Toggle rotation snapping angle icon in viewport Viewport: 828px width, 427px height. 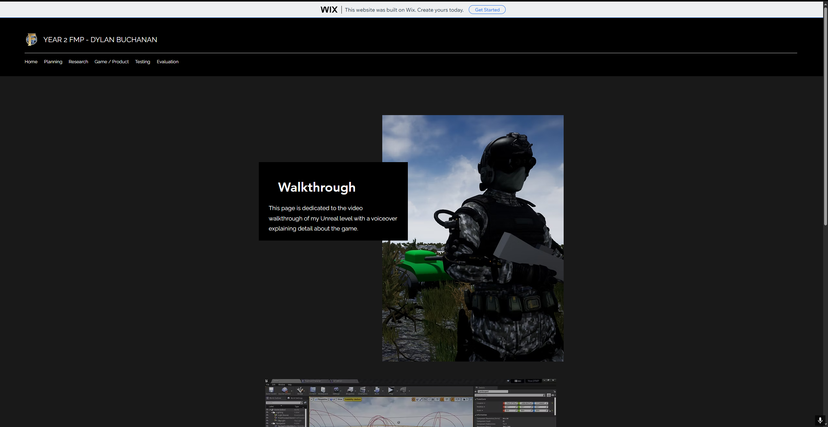point(442,399)
